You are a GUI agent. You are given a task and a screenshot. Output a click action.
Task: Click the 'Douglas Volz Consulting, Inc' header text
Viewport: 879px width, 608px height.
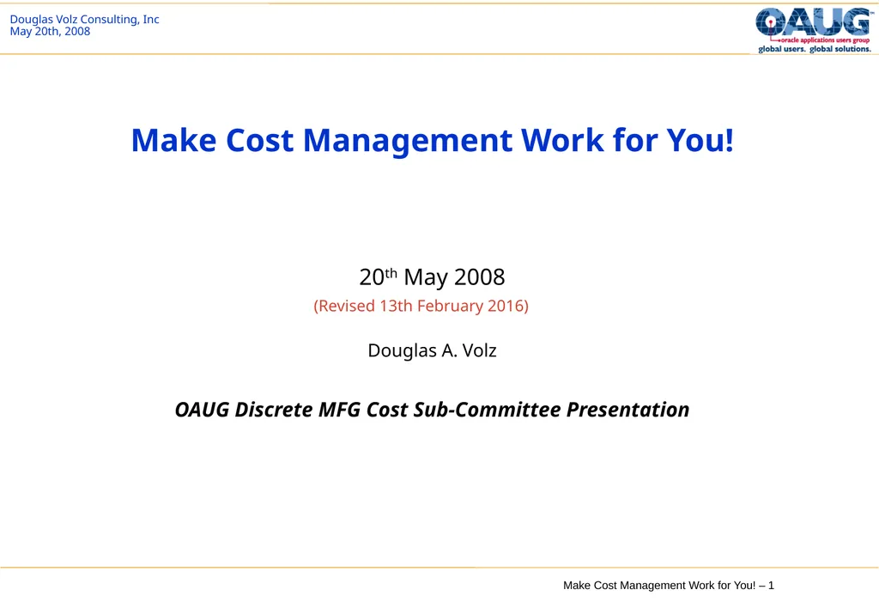(85, 19)
